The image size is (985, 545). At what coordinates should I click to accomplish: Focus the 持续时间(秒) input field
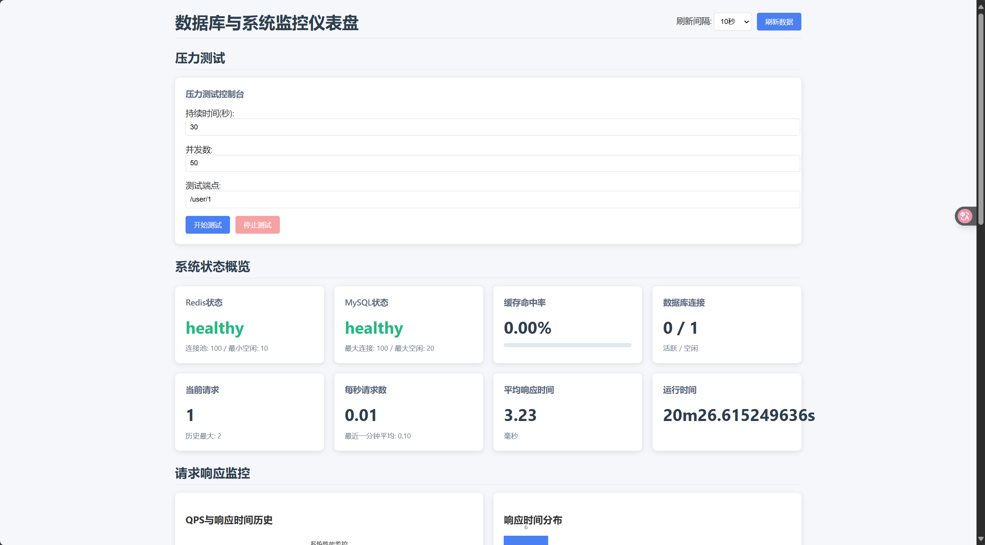492,127
